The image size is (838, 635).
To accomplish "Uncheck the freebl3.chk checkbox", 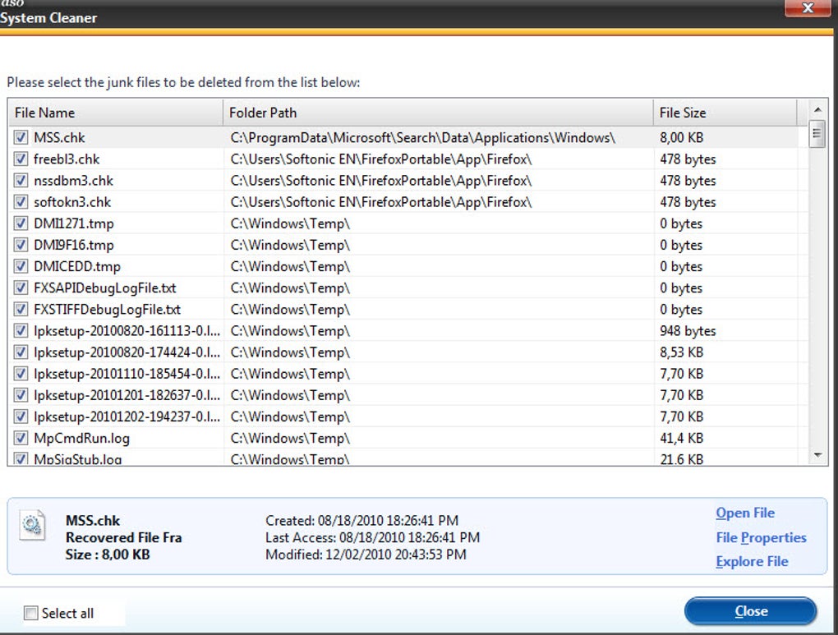I will 21,159.
